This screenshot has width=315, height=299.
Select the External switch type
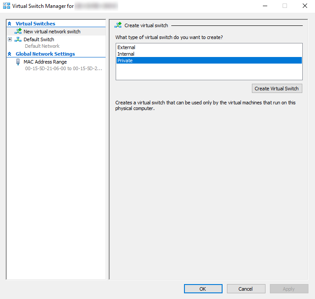[126, 47]
